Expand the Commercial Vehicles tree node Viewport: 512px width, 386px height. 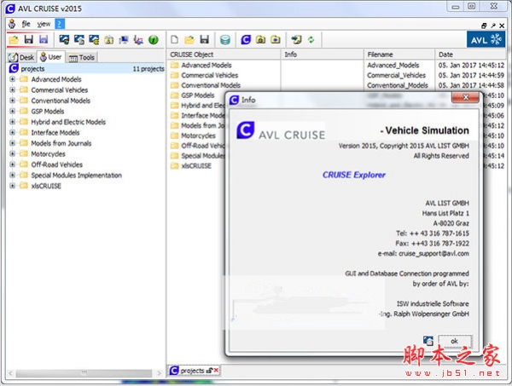(13, 90)
